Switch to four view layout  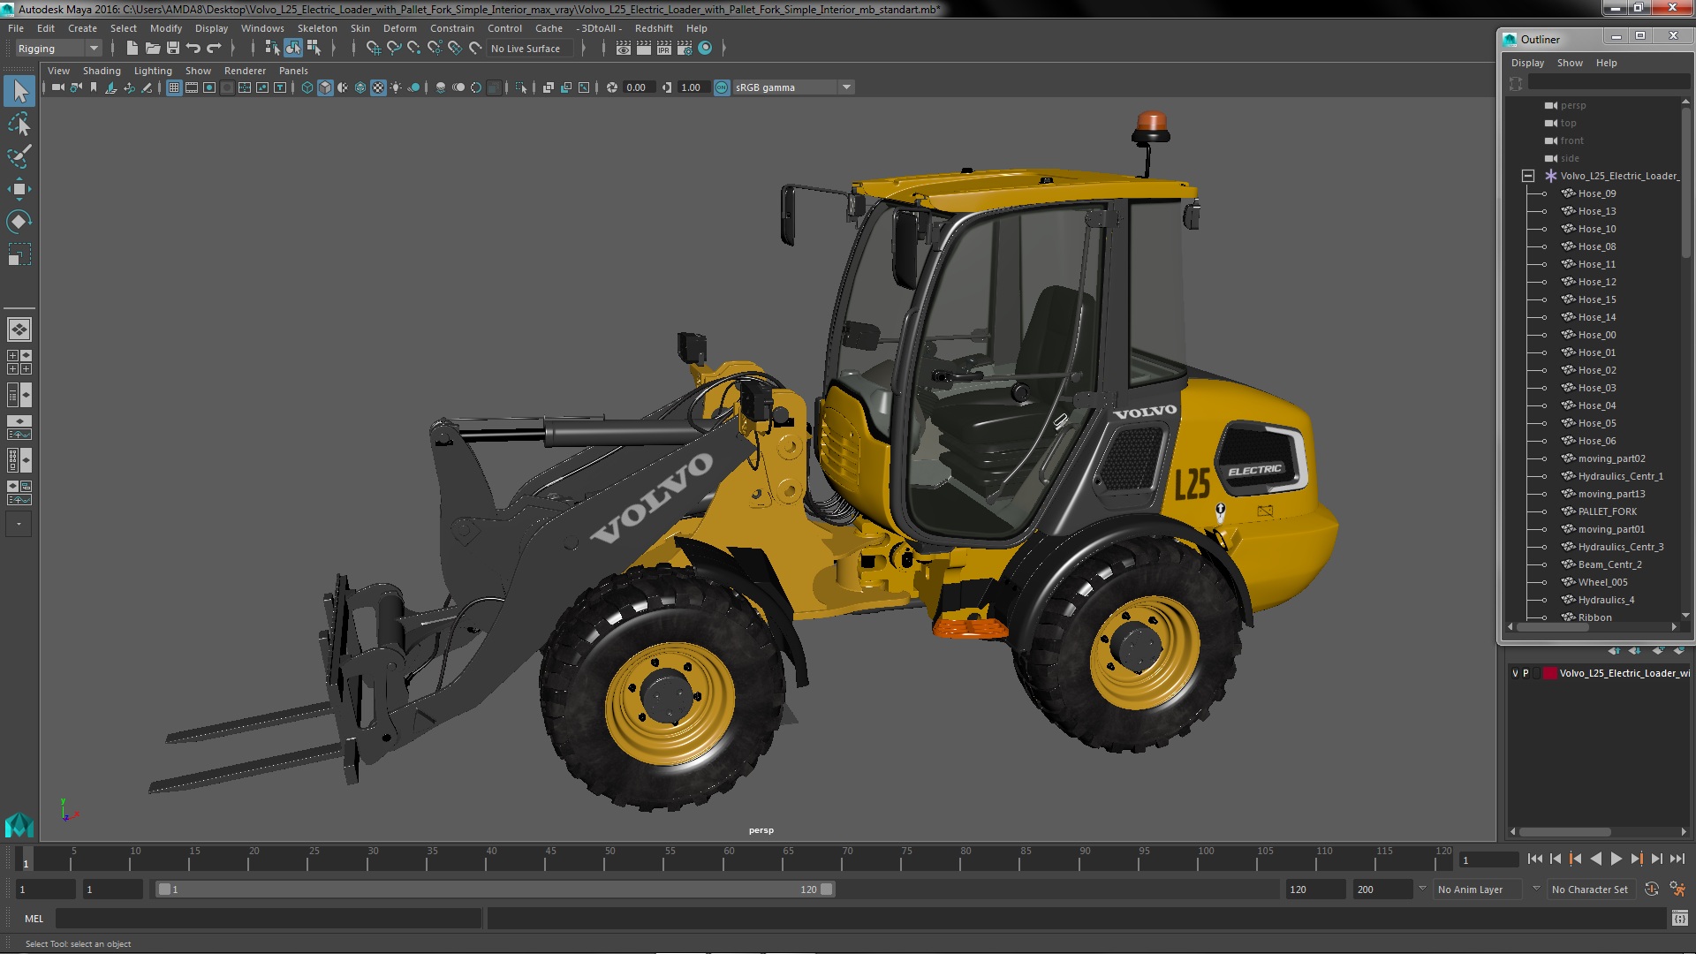coord(19,362)
